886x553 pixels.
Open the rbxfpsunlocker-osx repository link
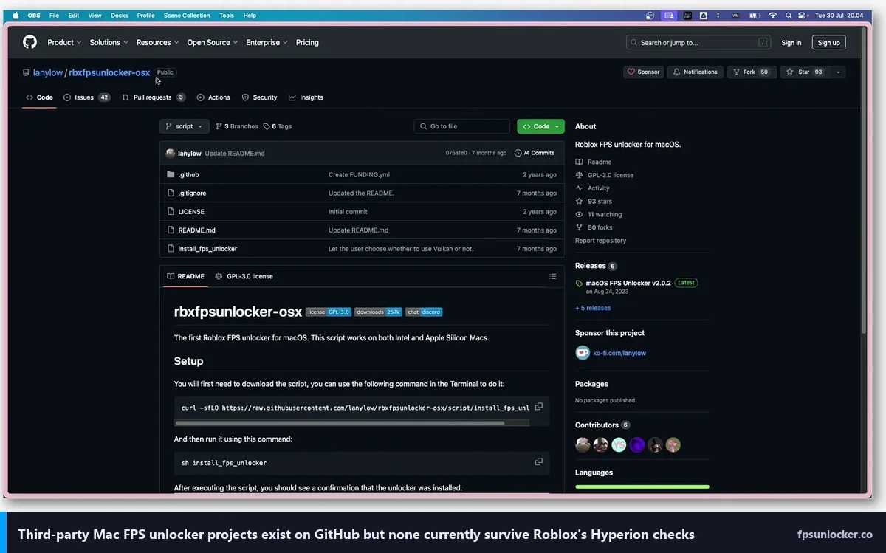click(109, 73)
